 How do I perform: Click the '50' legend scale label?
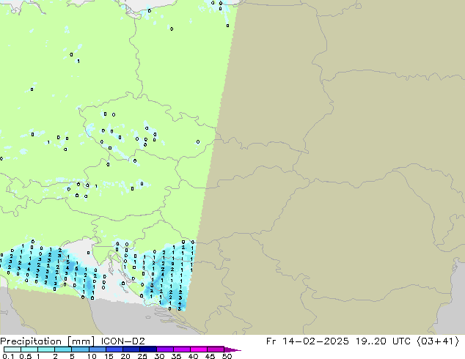click(x=227, y=356)
